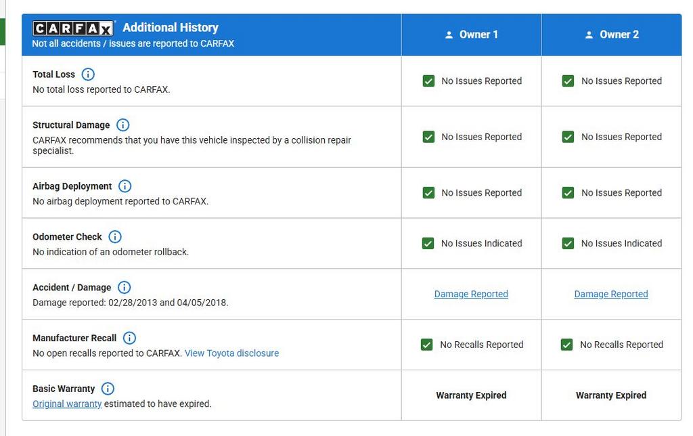Show info for Odometer Check

115,237
